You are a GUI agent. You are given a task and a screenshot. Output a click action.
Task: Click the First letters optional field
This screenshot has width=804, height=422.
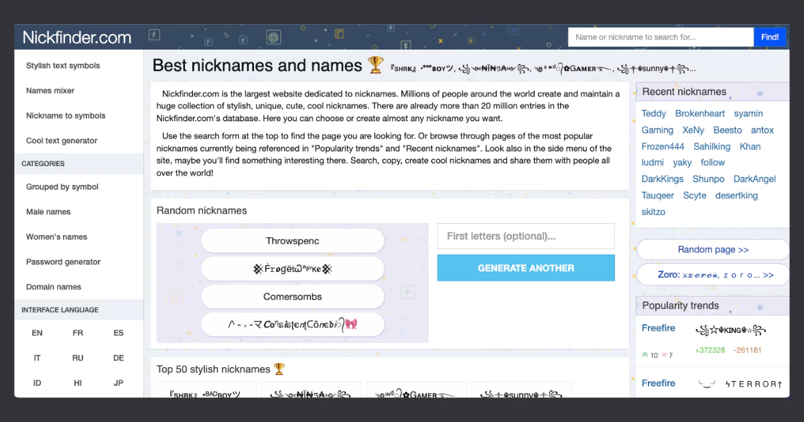pyautogui.click(x=526, y=236)
